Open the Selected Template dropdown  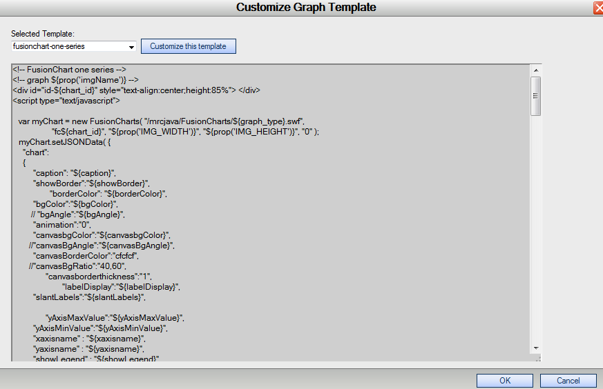74,46
